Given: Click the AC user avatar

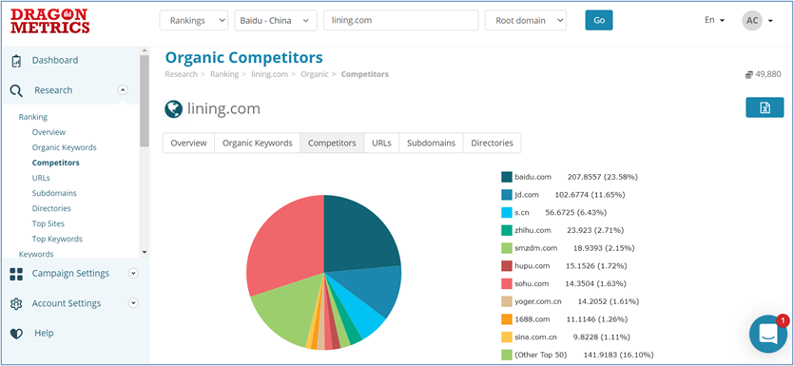Looking at the screenshot, I should [752, 21].
